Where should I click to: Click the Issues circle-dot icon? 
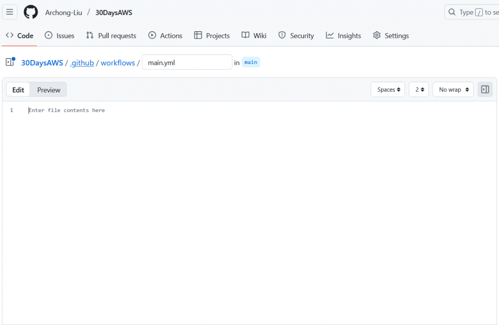tap(48, 35)
